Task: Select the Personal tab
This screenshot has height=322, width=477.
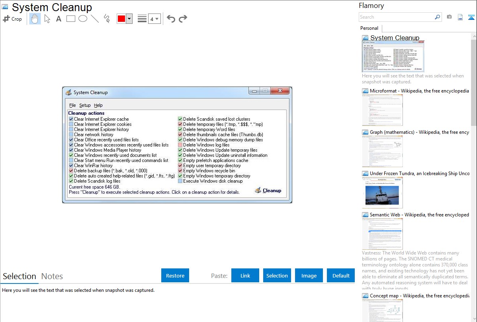Action: pos(369,28)
